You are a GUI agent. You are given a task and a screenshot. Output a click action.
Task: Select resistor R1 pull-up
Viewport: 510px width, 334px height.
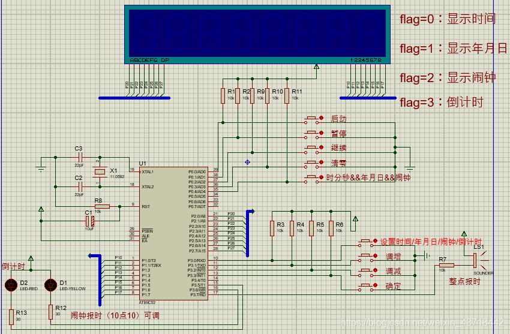point(223,96)
